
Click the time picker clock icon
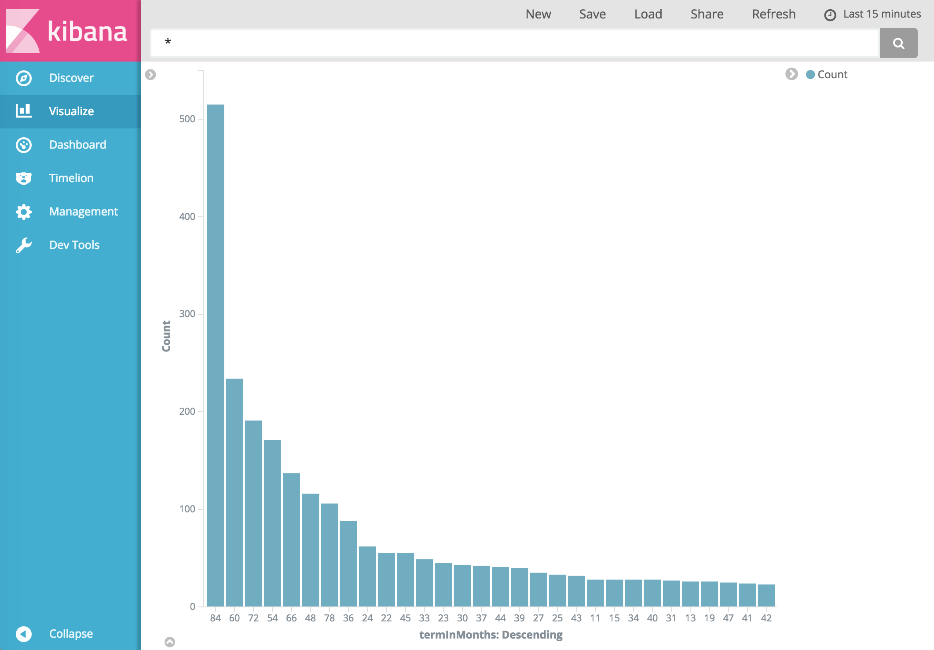tap(830, 15)
